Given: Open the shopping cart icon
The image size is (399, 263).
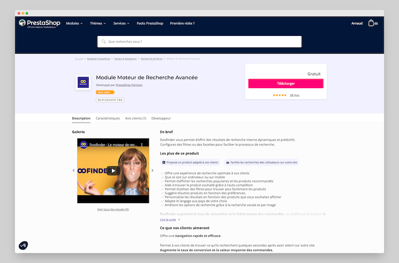Looking at the screenshot, I should point(371,23).
